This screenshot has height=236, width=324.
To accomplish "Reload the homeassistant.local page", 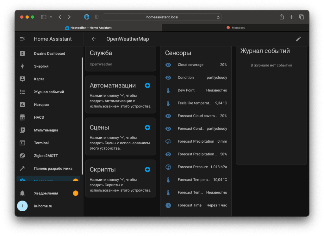I will point(218,17).
